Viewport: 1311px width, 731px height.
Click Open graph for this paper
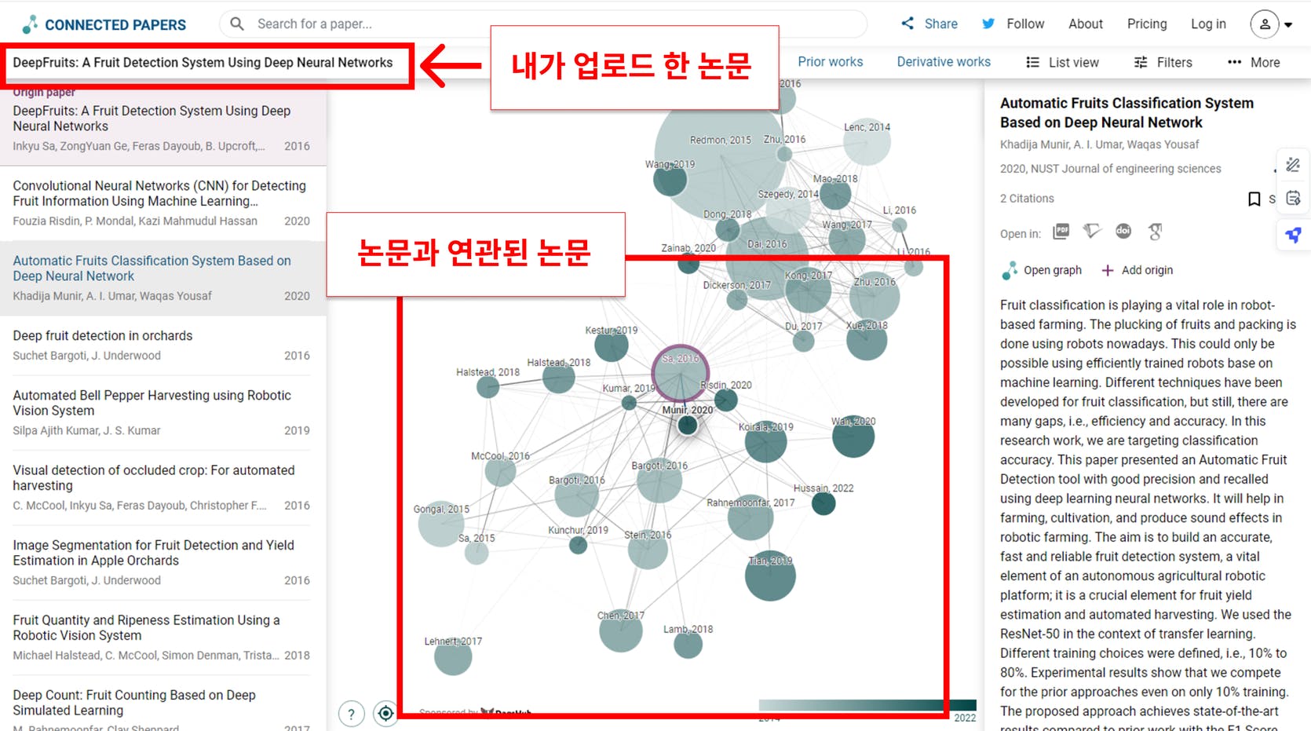1042,270
